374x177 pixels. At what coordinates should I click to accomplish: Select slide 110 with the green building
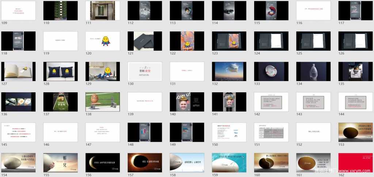tap(61, 11)
